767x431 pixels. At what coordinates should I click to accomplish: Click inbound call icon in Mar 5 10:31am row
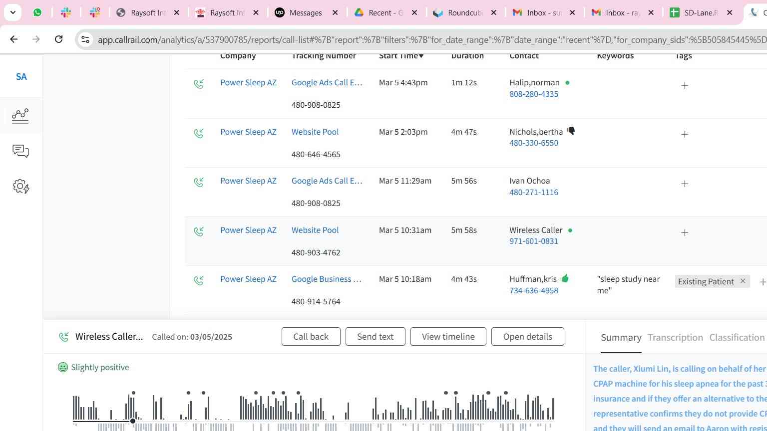(x=199, y=231)
